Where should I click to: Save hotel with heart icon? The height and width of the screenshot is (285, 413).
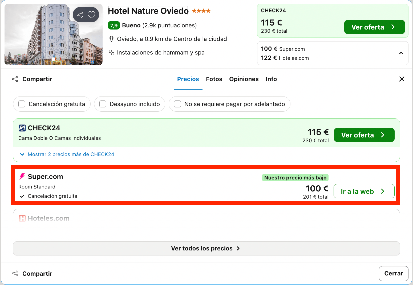pyautogui.click(x=91, y=15)
